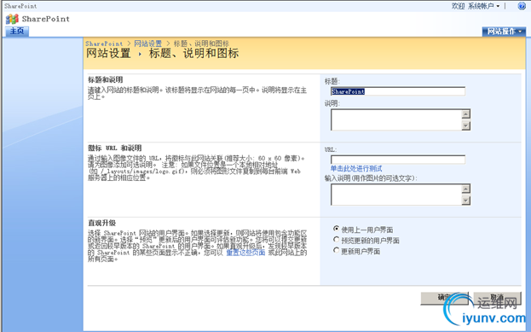Go to 网站设置 breadcrumb link
Screen dimensions: 531x332
click(x=148, y=44)
